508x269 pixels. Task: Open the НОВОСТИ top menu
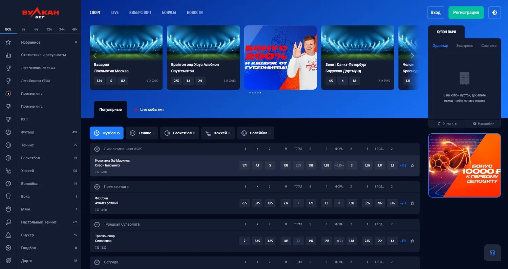[x=195, y=13]
